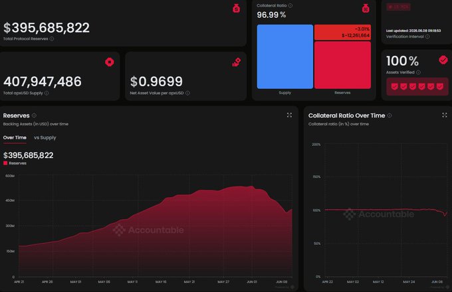Click the Verification Interval label

pos(405,36)
